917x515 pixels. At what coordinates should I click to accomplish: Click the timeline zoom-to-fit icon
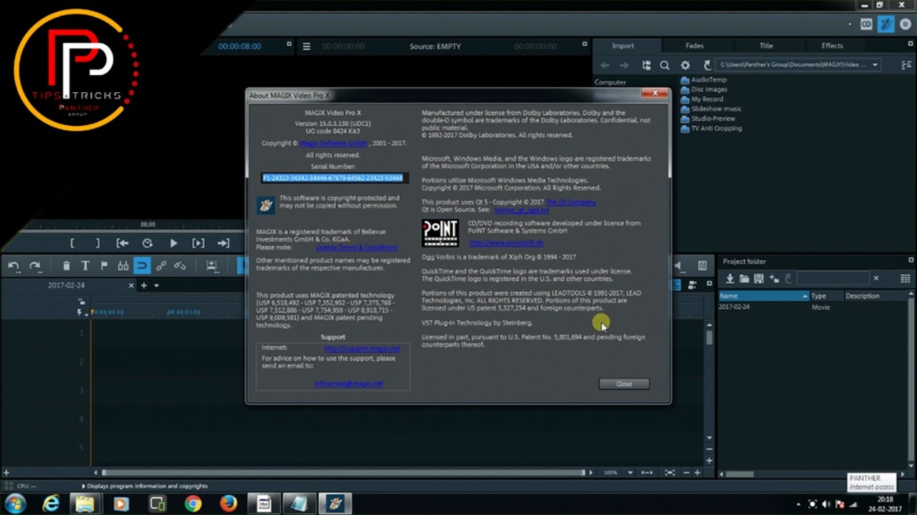(x=669, y=473)
